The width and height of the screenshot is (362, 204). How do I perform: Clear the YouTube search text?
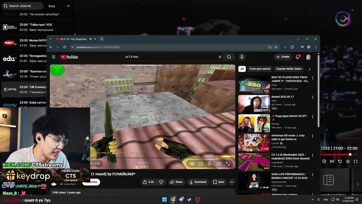220,57
